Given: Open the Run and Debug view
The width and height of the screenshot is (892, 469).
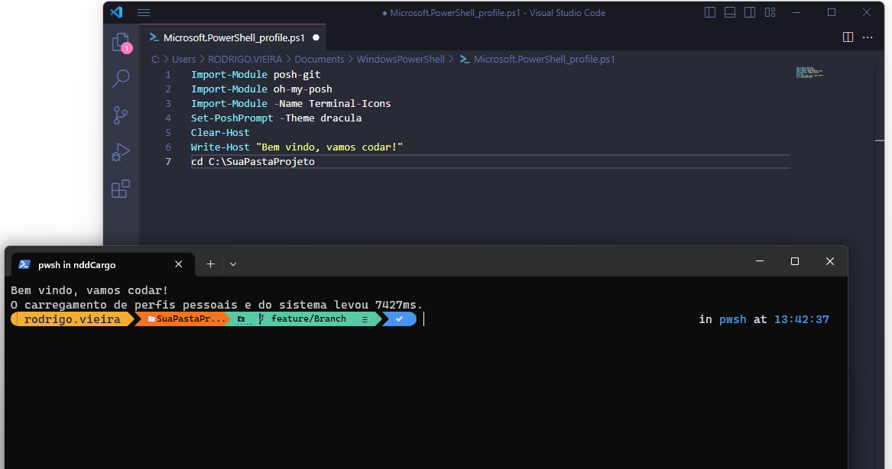Looking at the screenshot, I should point(121,152).
